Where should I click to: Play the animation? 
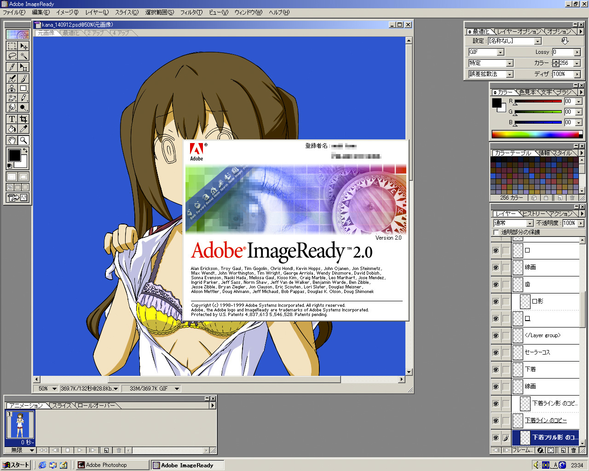[80, 450]
